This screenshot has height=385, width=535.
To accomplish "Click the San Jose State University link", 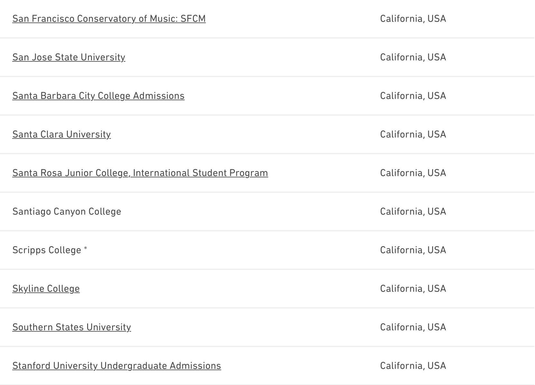I will pos(68,57).
